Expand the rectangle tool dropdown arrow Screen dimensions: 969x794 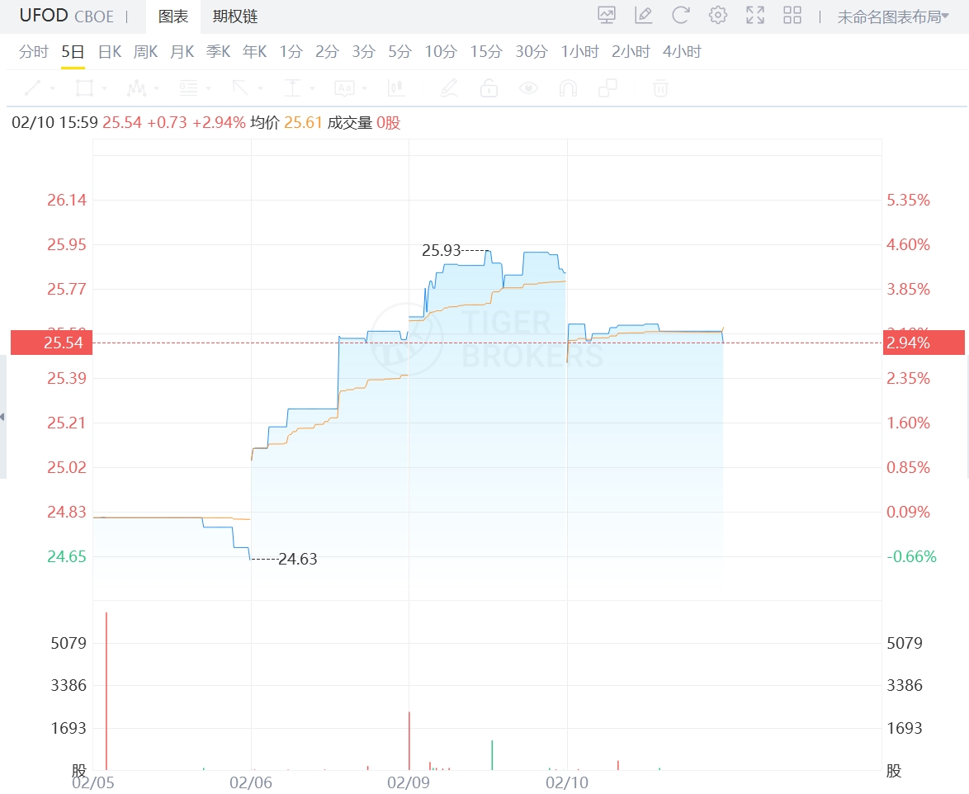point(105,89)
